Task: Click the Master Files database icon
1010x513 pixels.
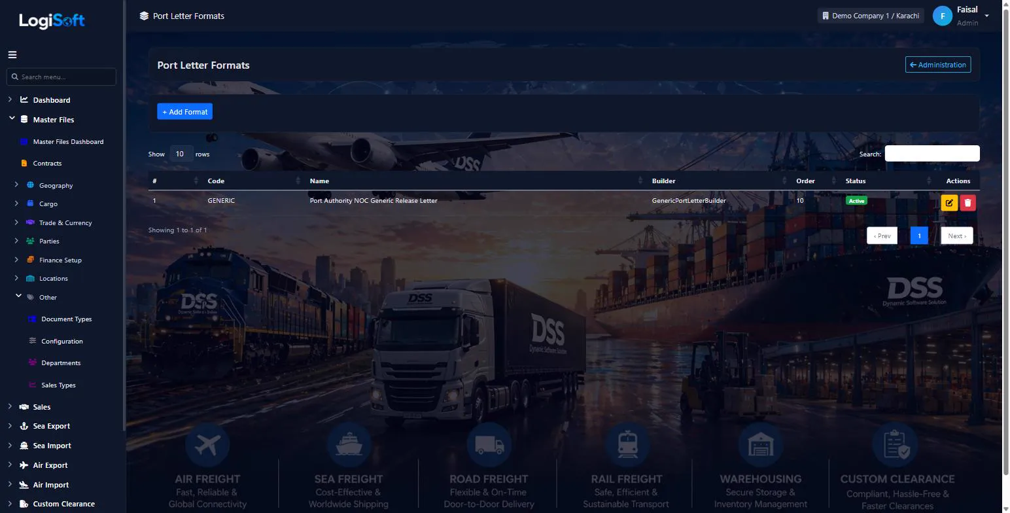Action: coord(24,120)
